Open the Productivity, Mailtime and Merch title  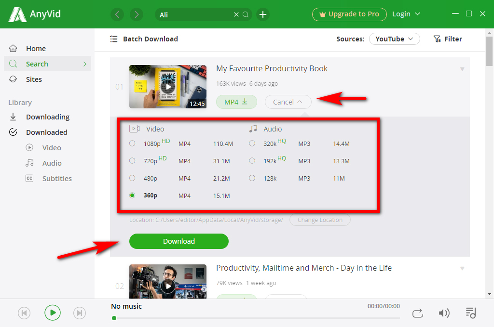(x=304, y=268)
